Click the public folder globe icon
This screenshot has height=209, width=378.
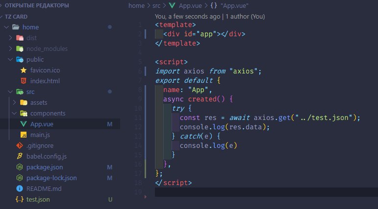(20, 60)
